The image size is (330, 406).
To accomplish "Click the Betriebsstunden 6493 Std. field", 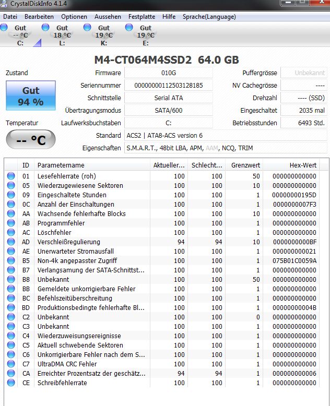I will (304, 123).
